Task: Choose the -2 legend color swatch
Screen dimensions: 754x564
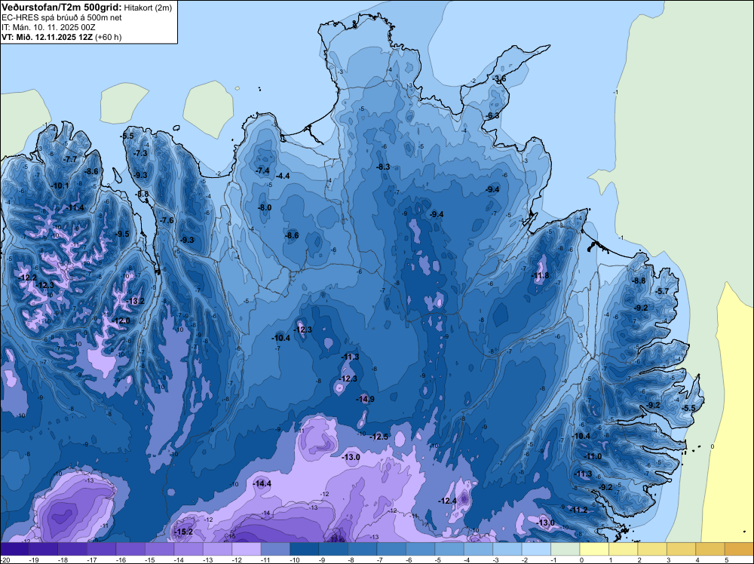Action: click(537, 548)
